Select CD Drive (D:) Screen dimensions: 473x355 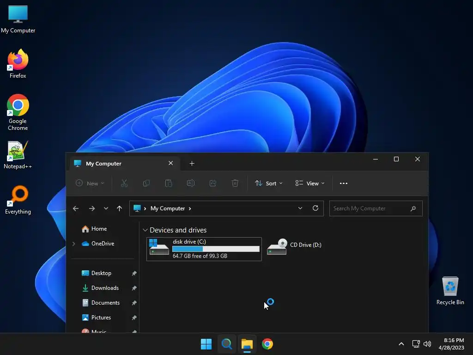[x=294, y=247]
